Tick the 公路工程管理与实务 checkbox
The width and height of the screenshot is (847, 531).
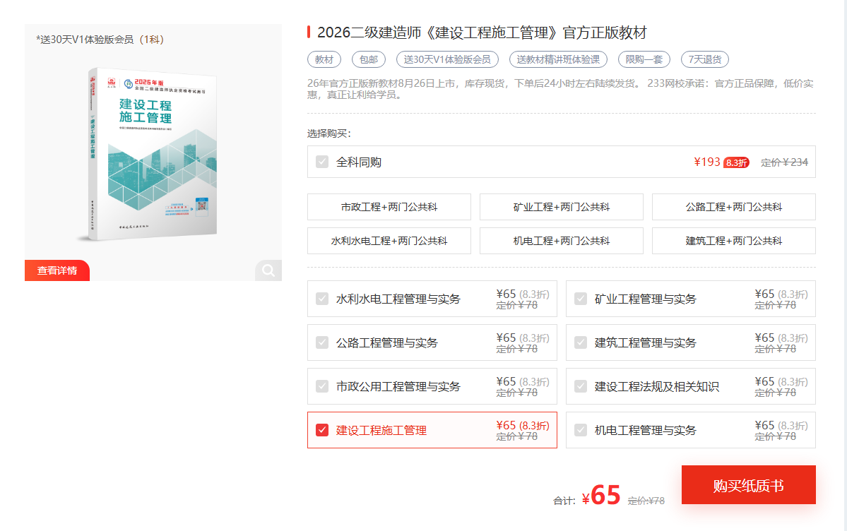[322, 342]
